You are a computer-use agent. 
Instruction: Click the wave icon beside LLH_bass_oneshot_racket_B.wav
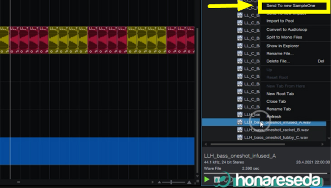(239, 130)
